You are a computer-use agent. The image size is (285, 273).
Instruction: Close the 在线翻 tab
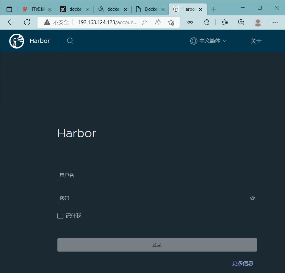50,10
